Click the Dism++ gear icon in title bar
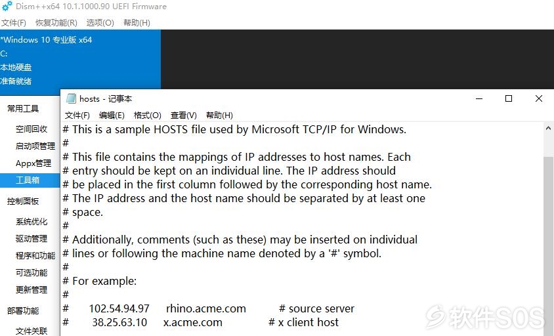The width and height of the screenshot is (554, 336). point(7,6)
